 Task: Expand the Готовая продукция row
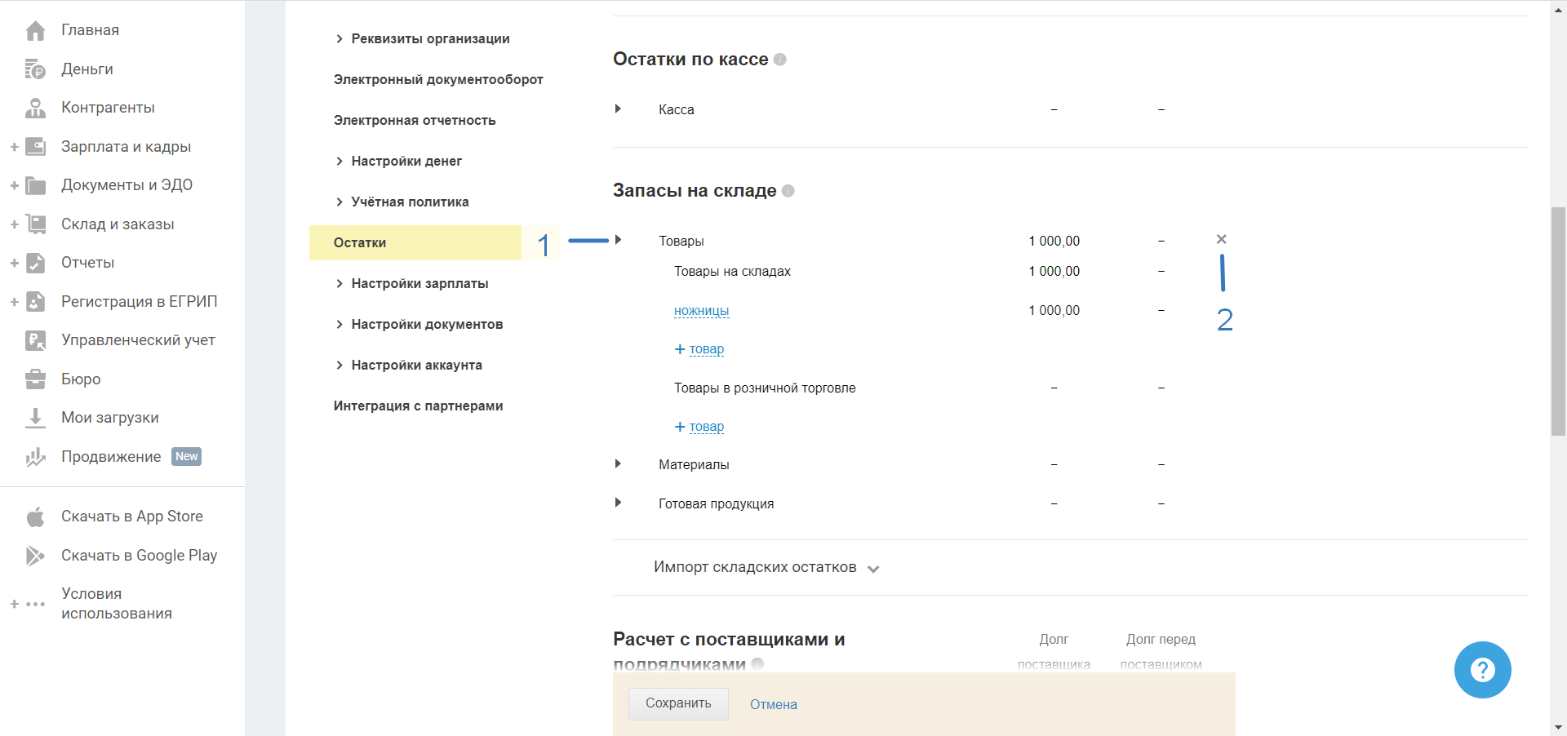pyautogui.click(x=618, y=503)
